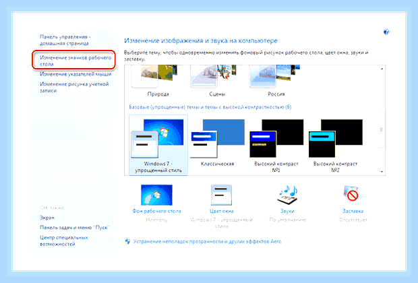Viewport: 418px width, 283px height.
Task: Open Изменение указателей мыши link
Action: pyautogui.click(x=76, y=74)
